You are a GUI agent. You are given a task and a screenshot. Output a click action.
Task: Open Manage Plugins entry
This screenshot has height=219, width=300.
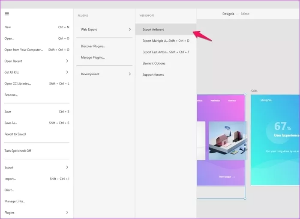pyautogui.click(x=93, y=57)
